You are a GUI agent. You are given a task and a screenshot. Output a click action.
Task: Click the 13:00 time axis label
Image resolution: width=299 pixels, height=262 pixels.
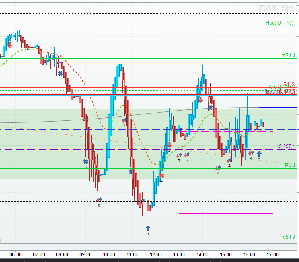(x=179, y=254)
